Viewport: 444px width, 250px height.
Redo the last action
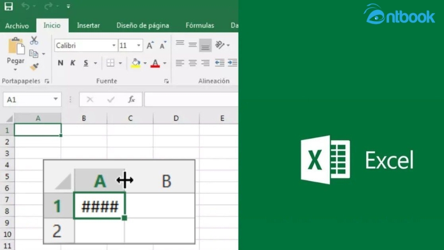pyautogui.click(x=48, y=6)
